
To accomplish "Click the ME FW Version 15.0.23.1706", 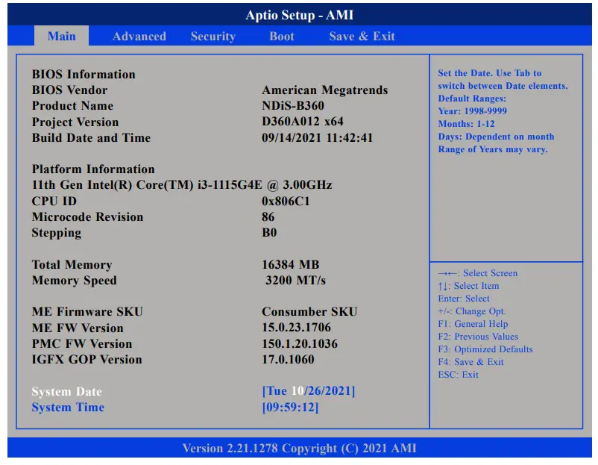I will [x=296, y=328].
